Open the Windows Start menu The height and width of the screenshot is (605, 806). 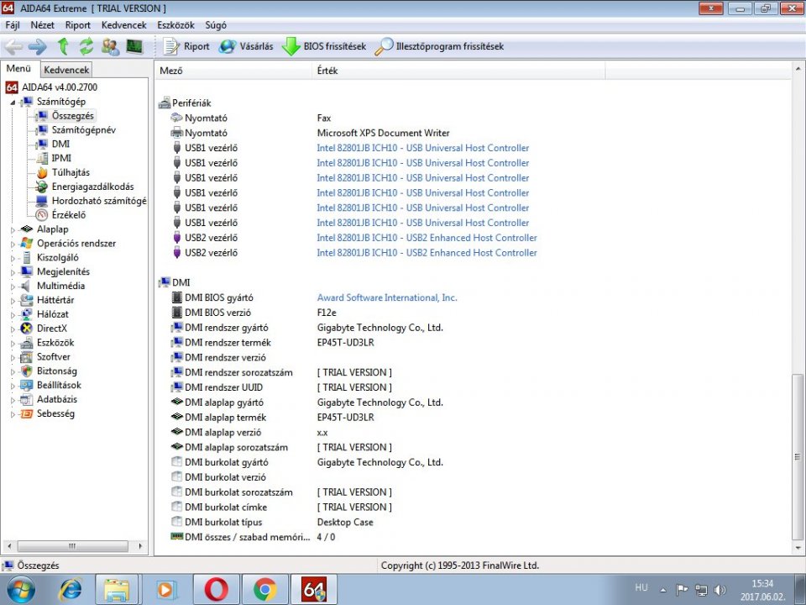pyautogui.click(x=19, y=590)
